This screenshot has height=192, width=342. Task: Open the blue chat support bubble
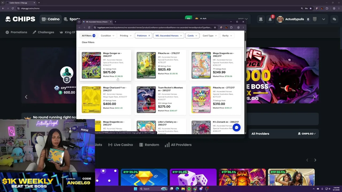point(236,127)
